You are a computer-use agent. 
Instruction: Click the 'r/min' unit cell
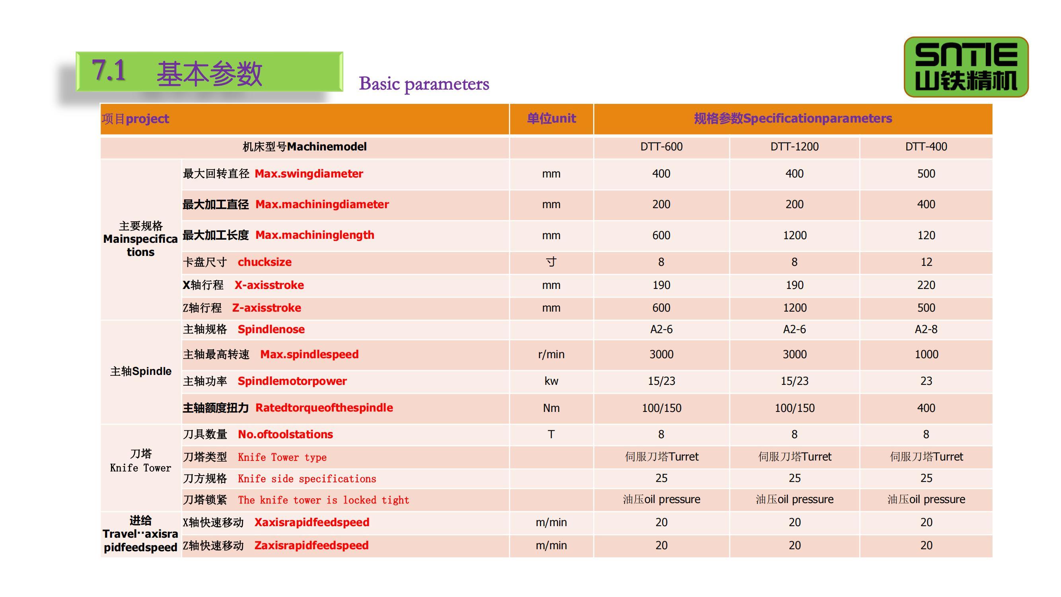pos(551,354)
